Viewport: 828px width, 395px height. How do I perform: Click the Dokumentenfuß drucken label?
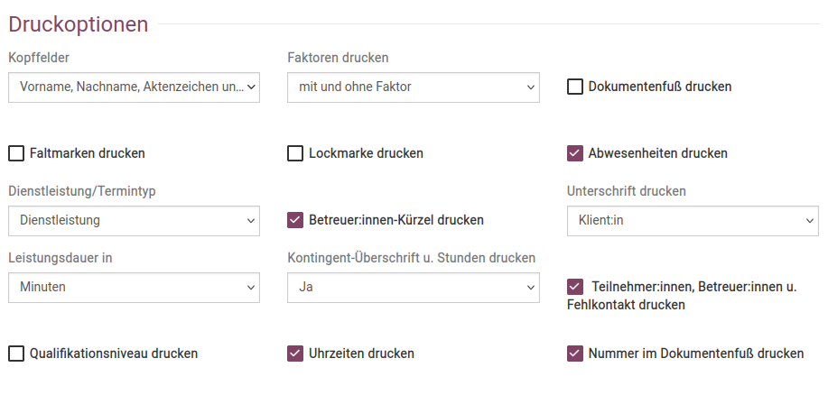coord(659,87)
